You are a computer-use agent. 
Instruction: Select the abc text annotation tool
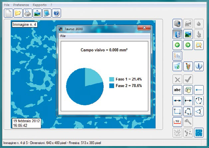177,89
